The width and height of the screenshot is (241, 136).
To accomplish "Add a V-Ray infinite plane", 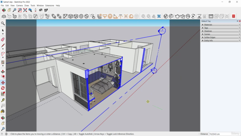I will coord(4,16).
